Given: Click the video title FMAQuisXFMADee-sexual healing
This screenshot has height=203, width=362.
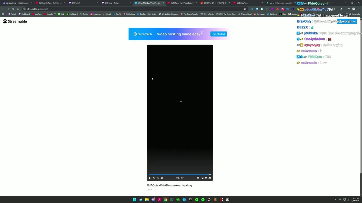Looking at the screenshot, I should (x=169, y=185).
